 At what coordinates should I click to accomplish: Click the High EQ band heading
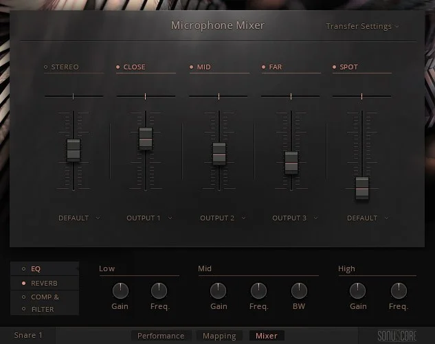(346, 269)
